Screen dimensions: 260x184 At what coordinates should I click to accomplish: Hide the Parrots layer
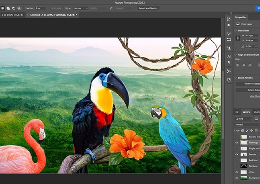237,154
